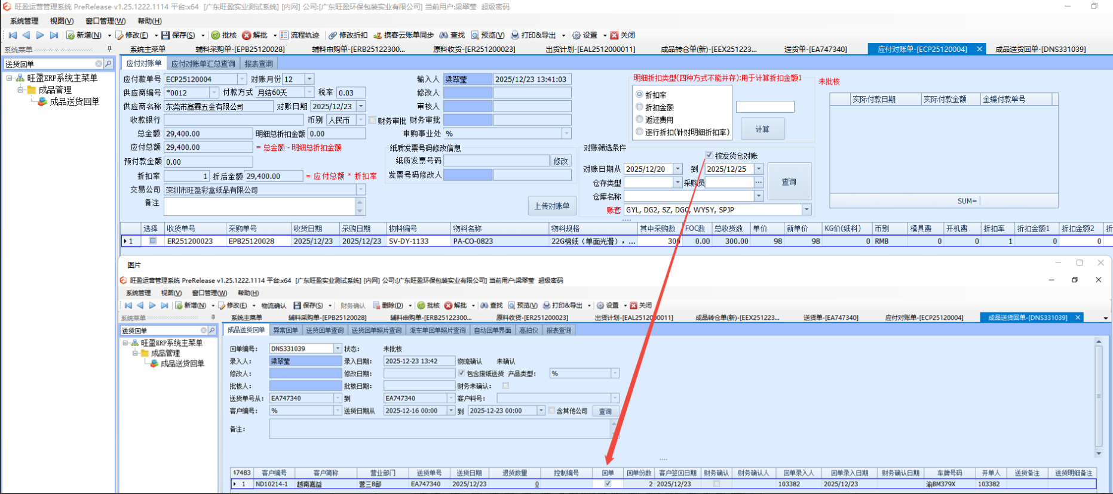Clear the main window 送货回单 search box

[99, 64]
